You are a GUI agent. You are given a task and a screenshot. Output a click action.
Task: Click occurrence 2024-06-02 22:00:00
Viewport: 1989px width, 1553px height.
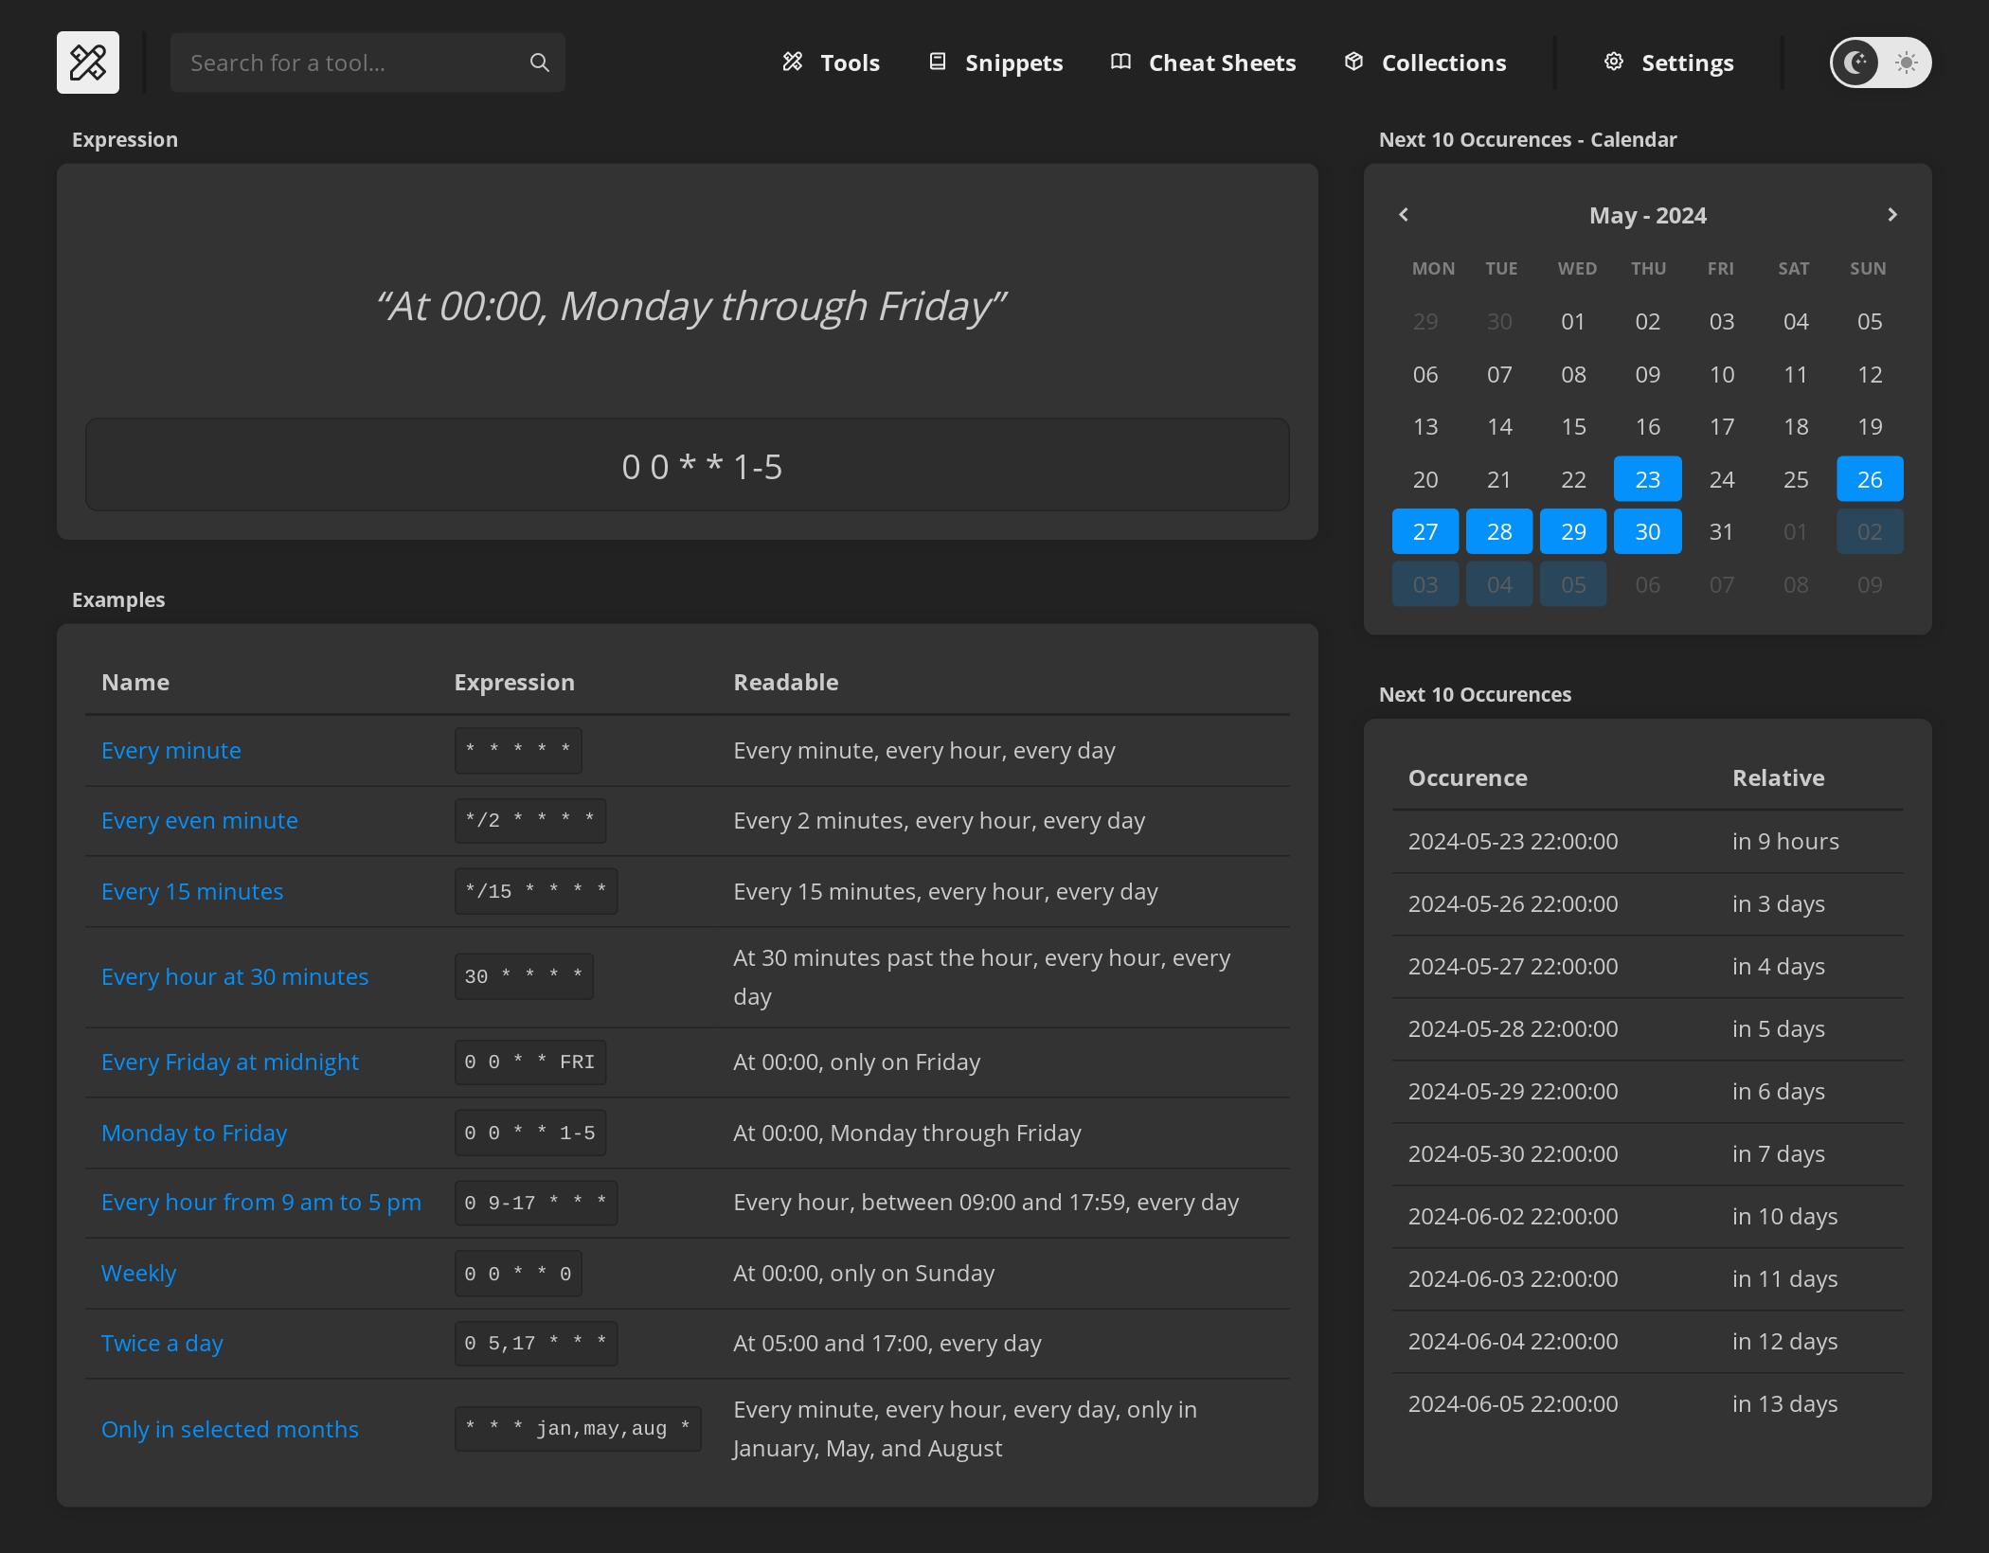point(1513,1216)
